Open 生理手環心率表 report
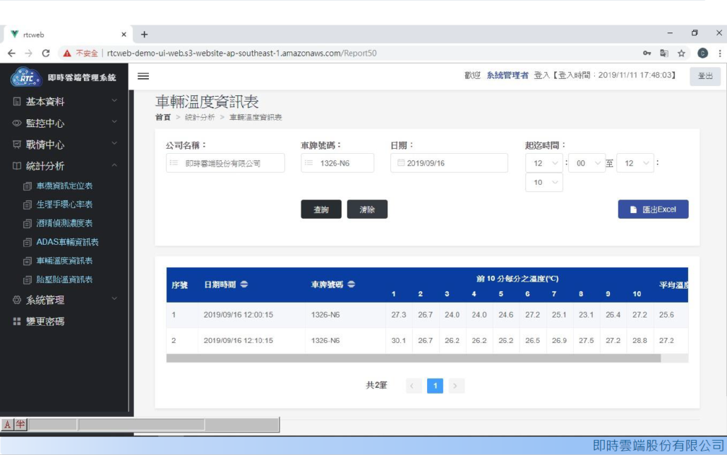The height and width of the screenshot is (455, 727). coord(64,205)
